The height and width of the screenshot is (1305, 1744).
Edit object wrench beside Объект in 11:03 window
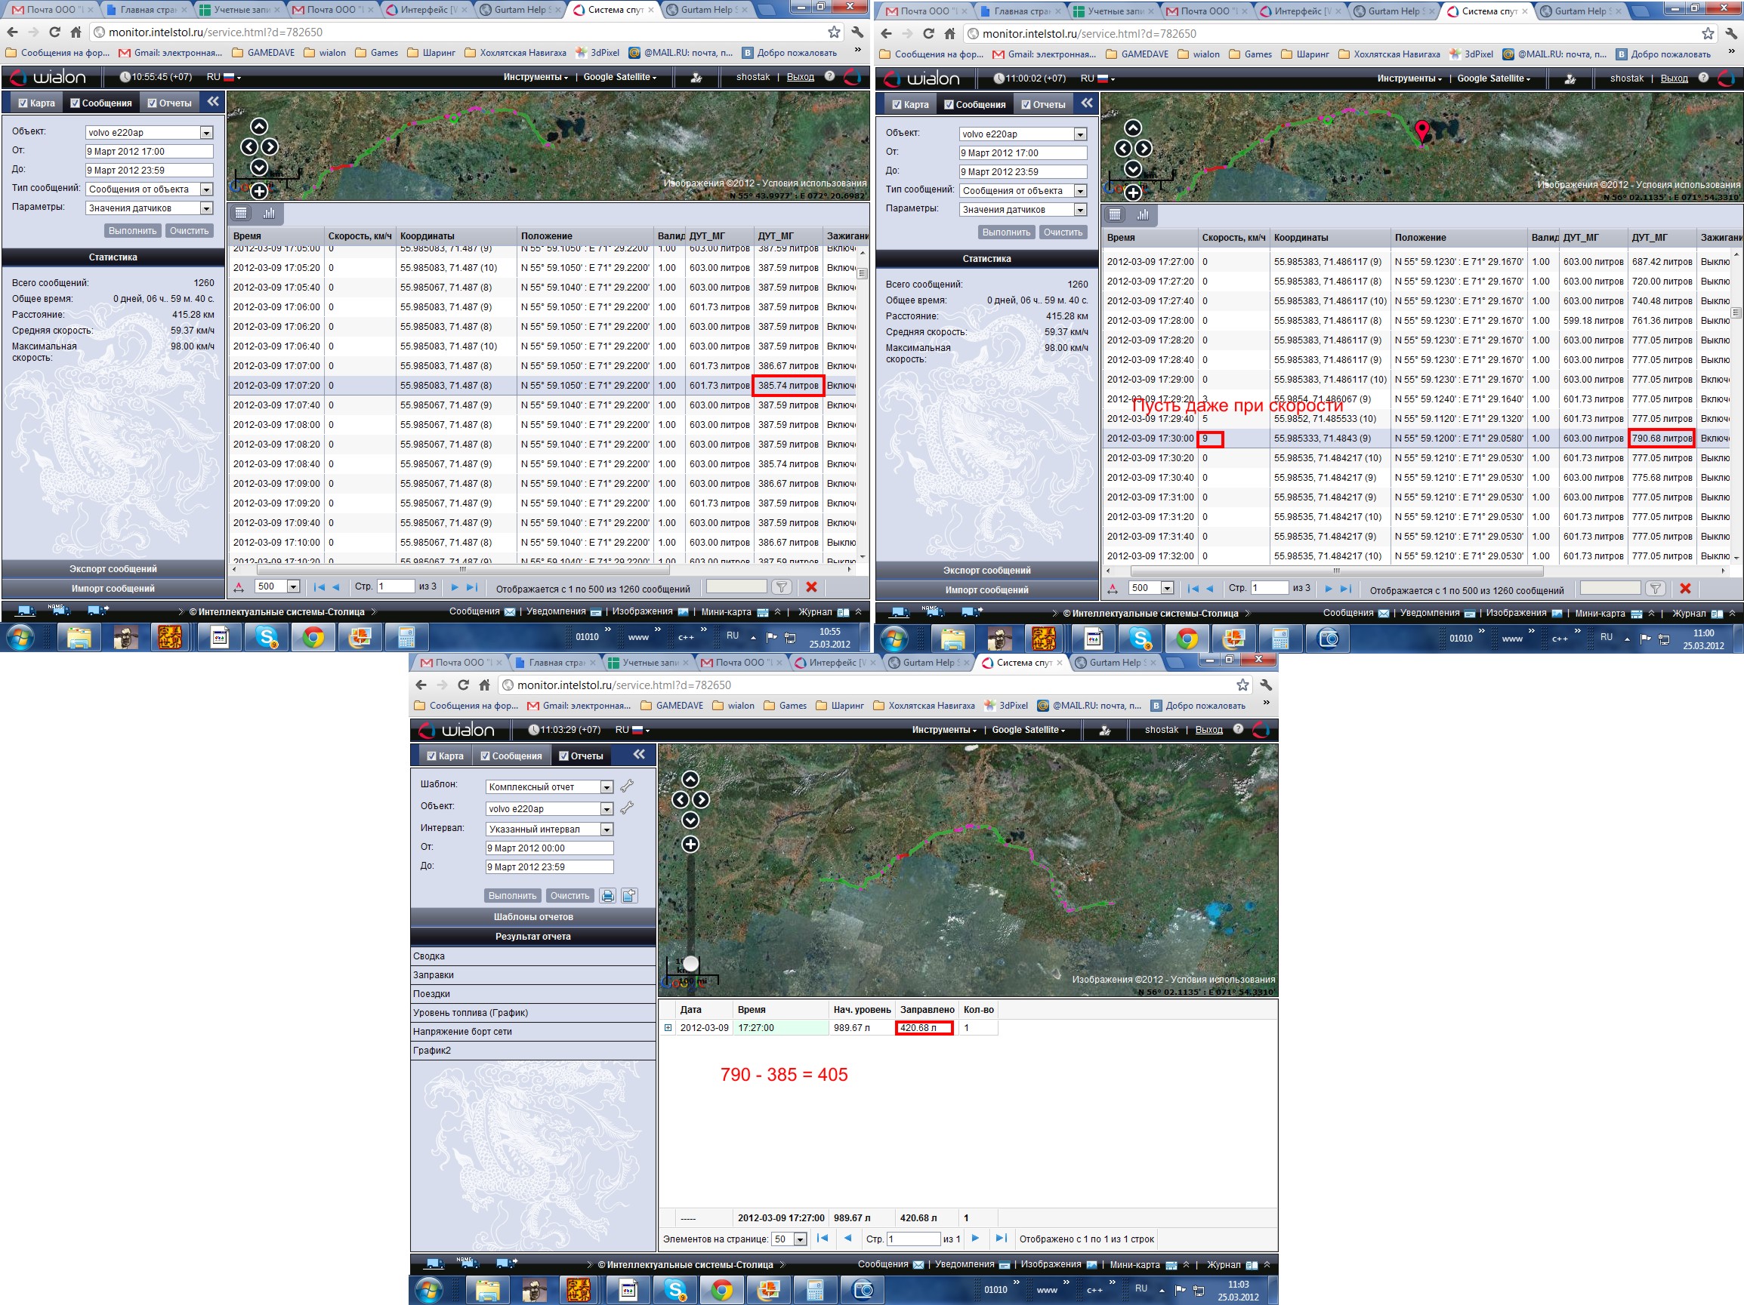627,808
